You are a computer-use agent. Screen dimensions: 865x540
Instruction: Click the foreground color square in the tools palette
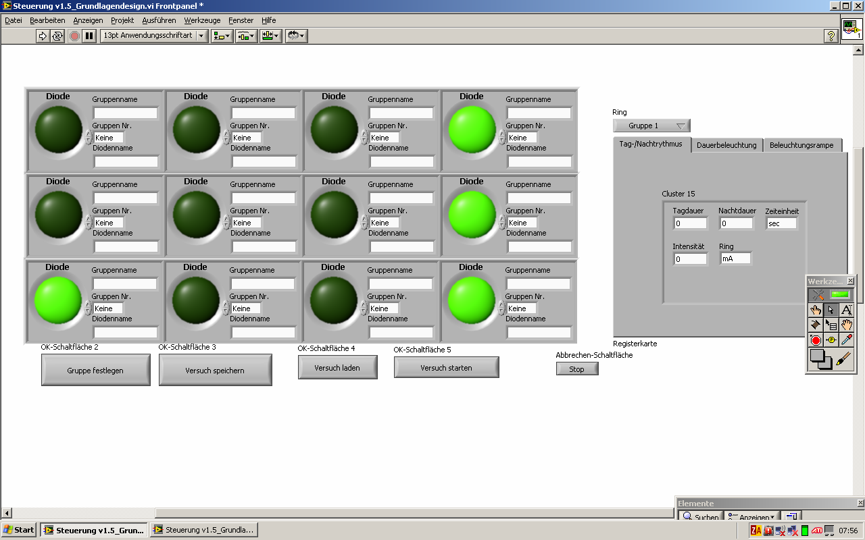(x=817, y=356)
